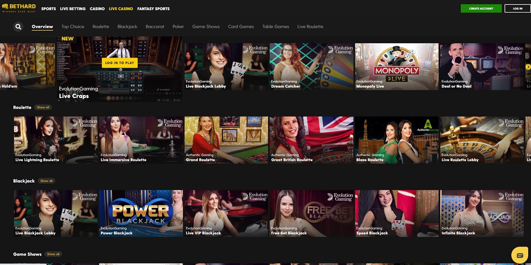The height and width of the screenshot is (265, 531).
Task: Open Fantasy Sports section
Action: [x=153, y=9]
